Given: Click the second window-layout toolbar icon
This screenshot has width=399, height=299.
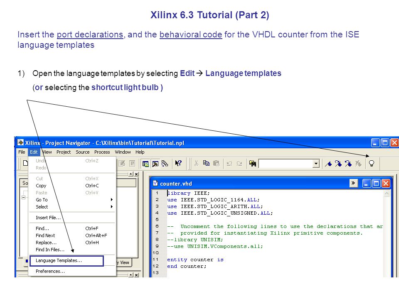Looking at the screenshot, I should tap(155, 164).
